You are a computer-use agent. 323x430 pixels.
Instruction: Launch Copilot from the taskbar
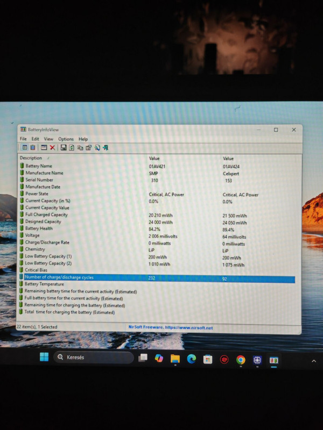(x=159, y=358)
